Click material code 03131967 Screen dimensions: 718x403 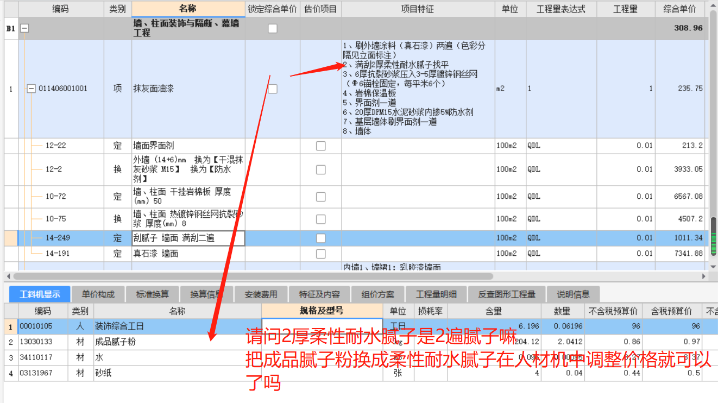click(36, 373)
